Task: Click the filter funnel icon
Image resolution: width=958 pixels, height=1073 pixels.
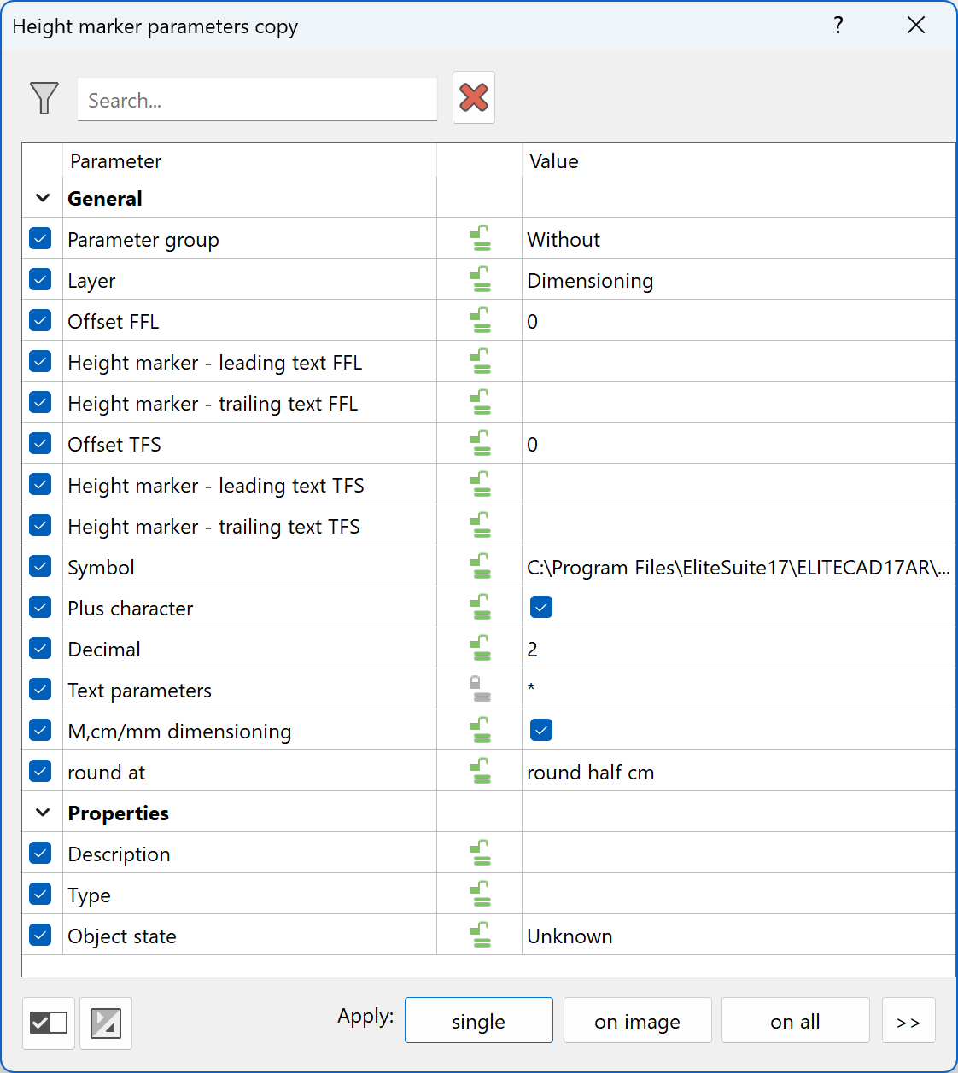Action: pyautogui.click(x=44, y=98)
